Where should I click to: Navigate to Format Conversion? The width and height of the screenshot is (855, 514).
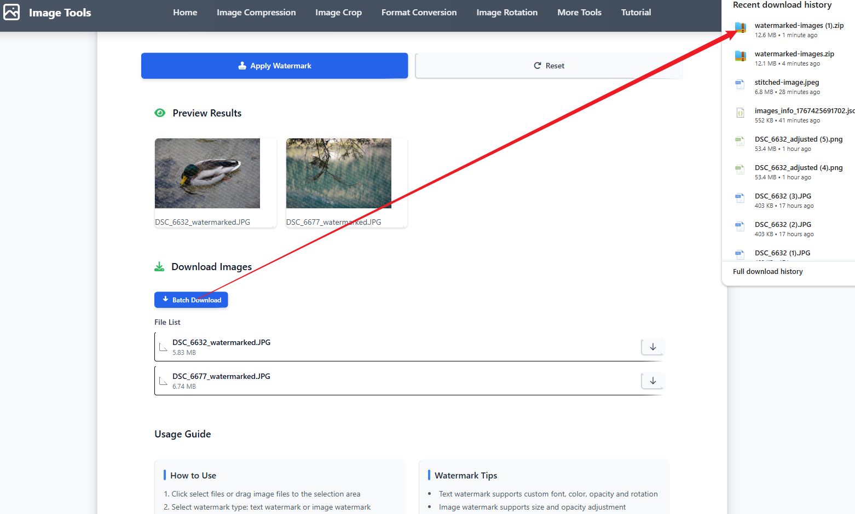point(419,12)
